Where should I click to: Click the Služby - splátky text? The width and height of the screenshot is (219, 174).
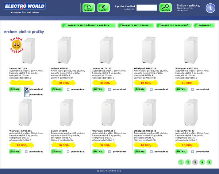point(188,5)
